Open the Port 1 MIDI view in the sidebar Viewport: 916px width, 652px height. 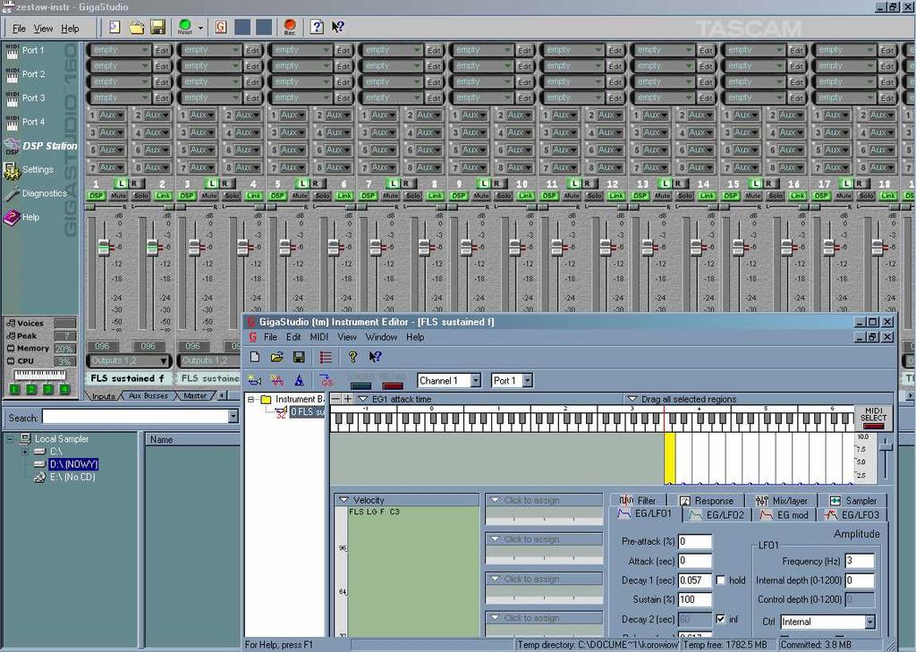pyautogui.click(x=24, y=51)
